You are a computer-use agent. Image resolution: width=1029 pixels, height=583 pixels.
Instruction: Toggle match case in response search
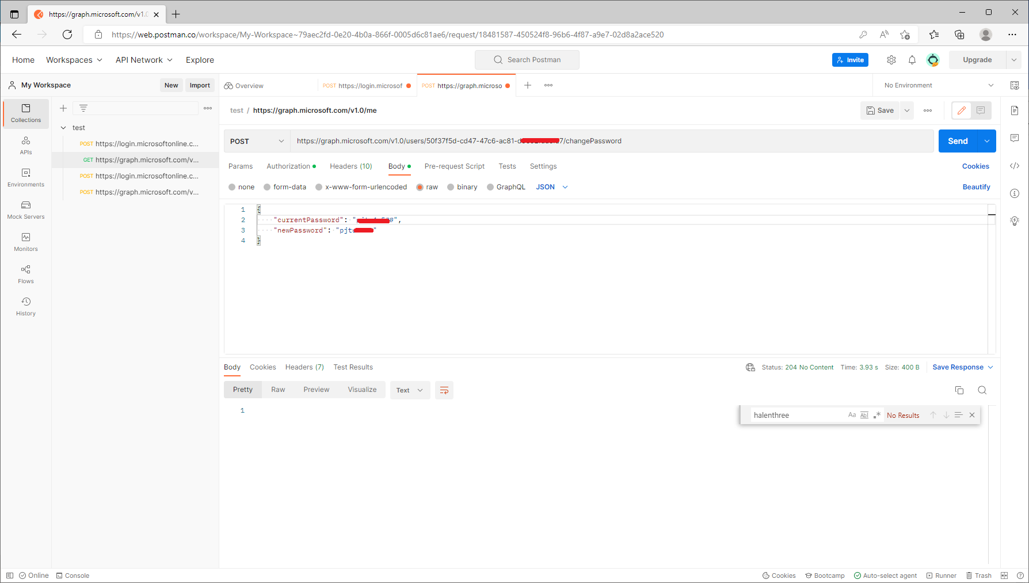click(852, 415)
